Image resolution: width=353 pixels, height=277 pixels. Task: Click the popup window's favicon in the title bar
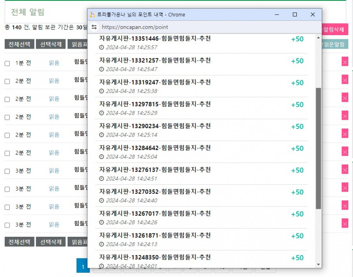(93, 14)
